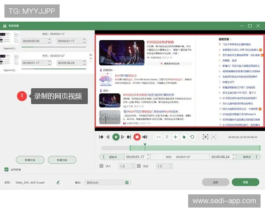The height and width of the screenshot is (212, 265).
Task: Click the green play button
Action: [x=116, y=137]
